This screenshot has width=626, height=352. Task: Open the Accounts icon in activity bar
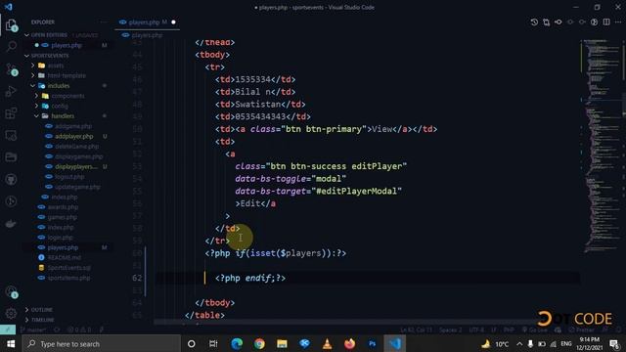(x=11, y=291)
